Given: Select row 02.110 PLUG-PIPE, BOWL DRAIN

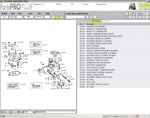Looking at the screenshot, I should click(113, 48).
